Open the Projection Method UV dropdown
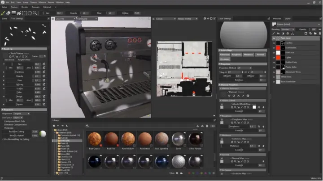323x181 pixels. pos(244,68)
